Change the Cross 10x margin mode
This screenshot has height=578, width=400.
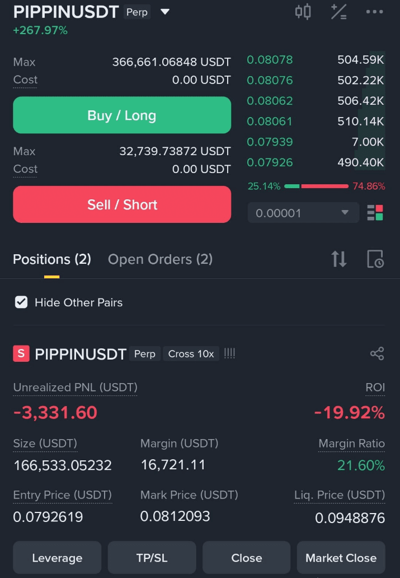(x=191, y=354)
